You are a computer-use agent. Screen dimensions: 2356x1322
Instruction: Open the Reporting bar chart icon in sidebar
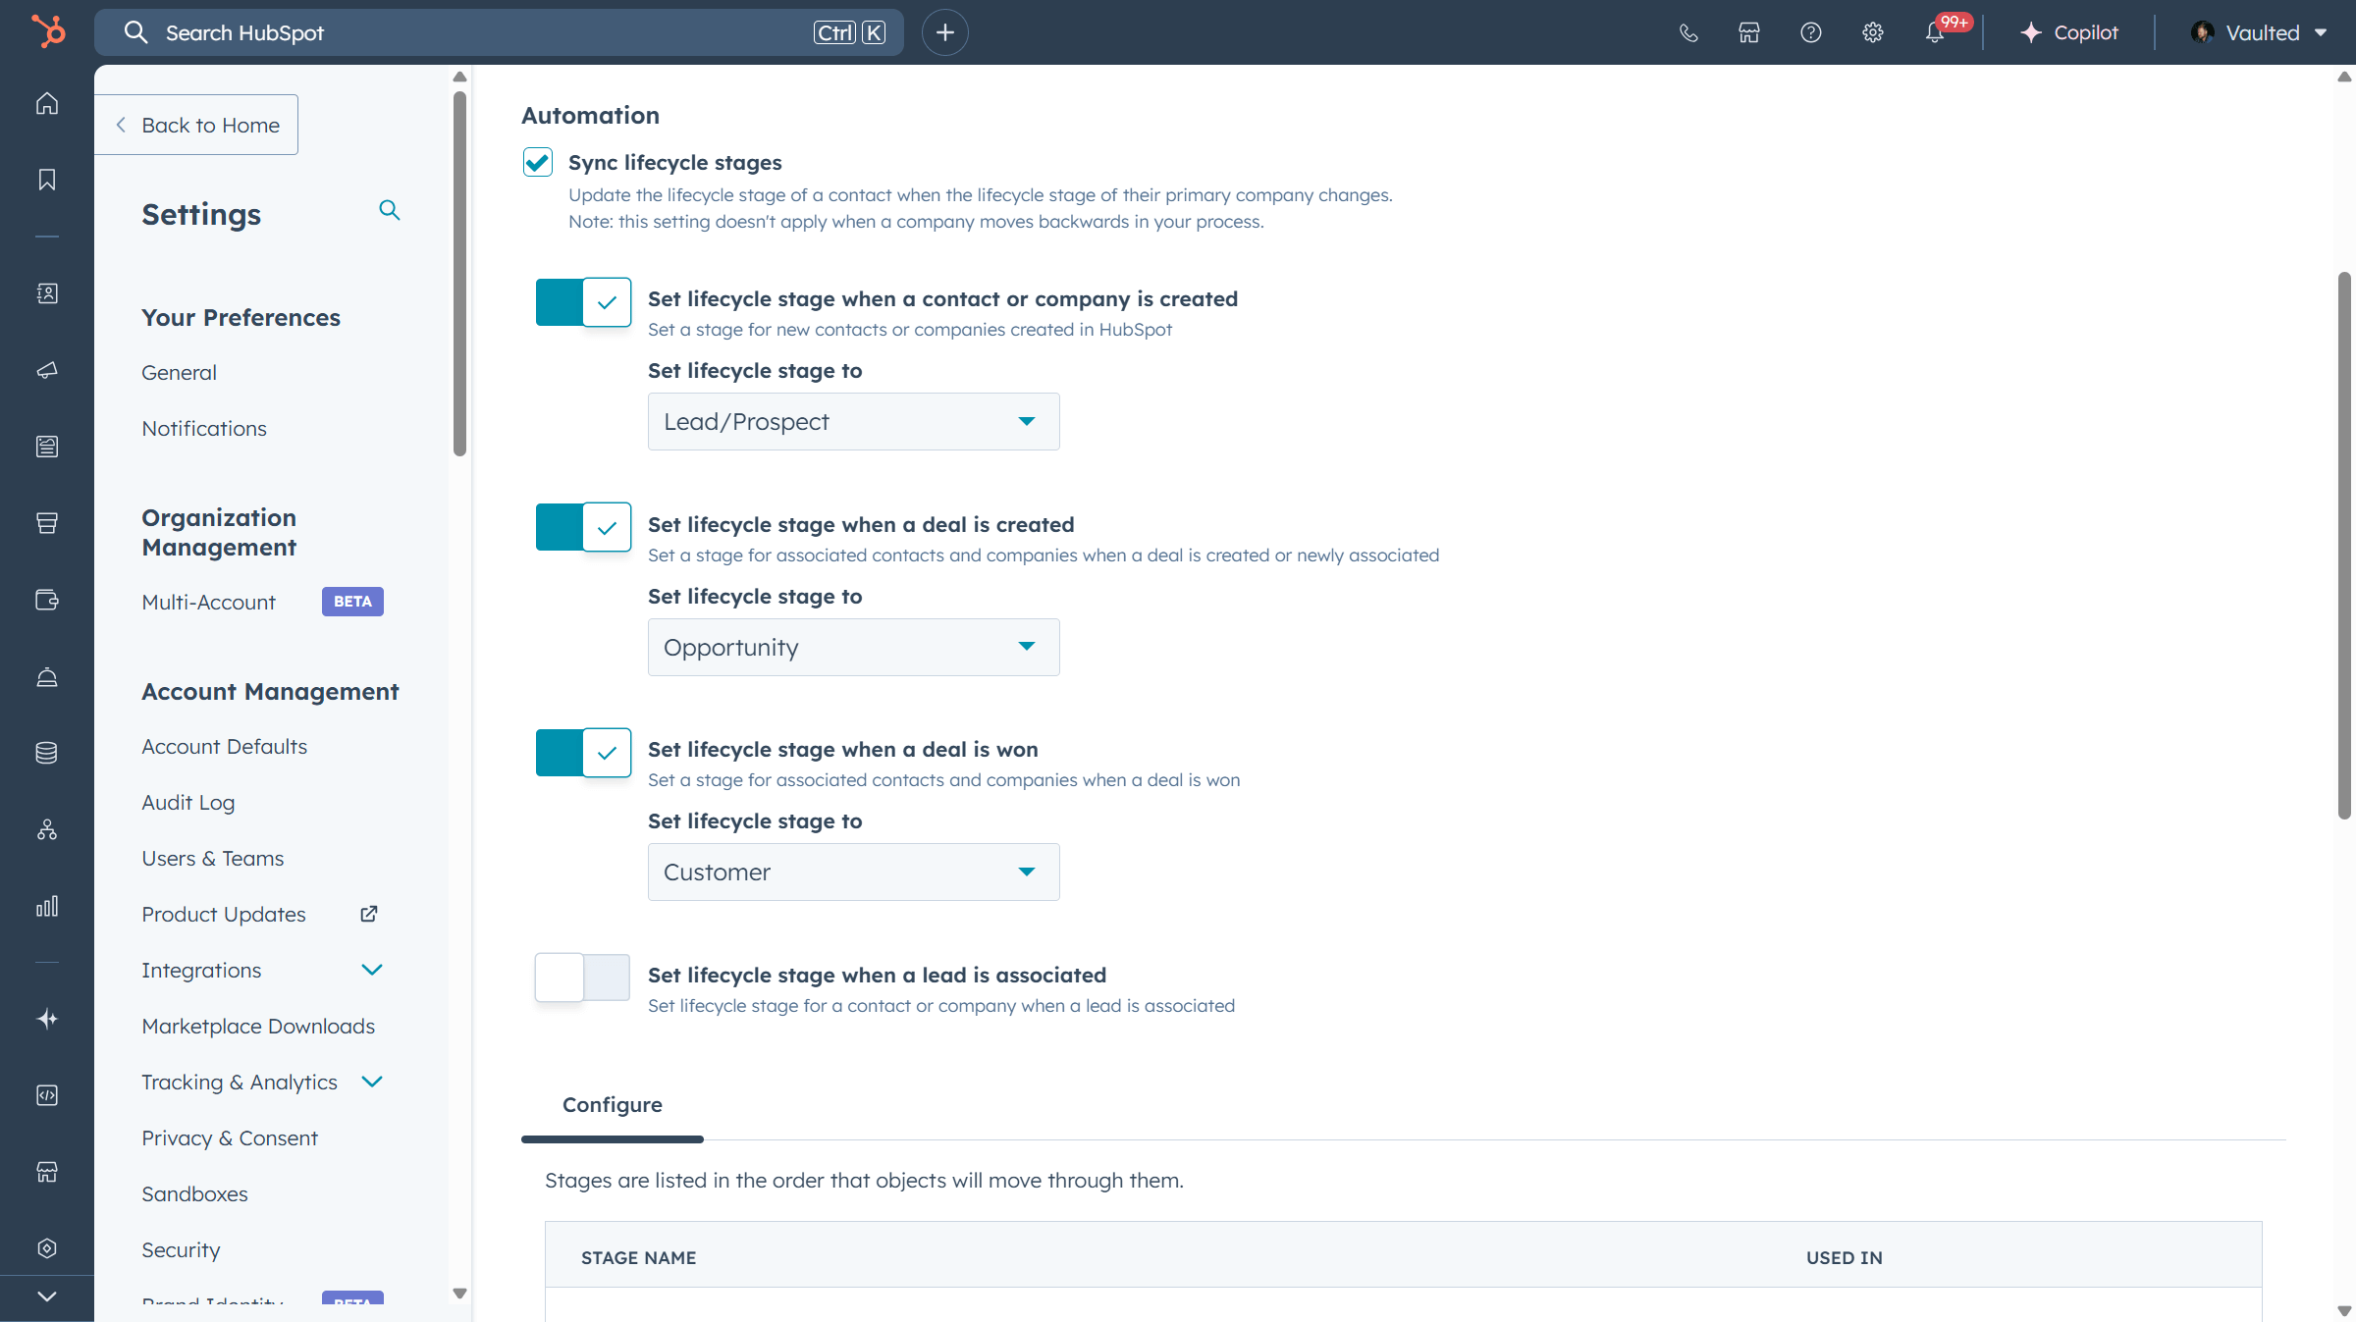tap(46, 906)
